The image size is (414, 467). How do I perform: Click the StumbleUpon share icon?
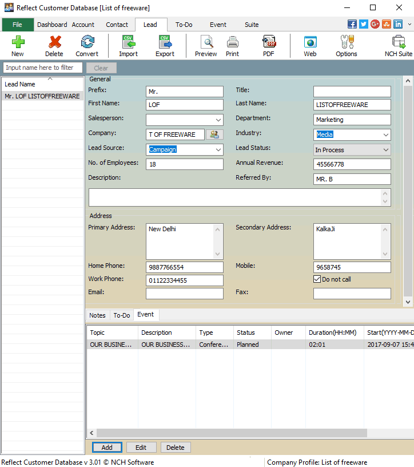(x=387, y=24)
